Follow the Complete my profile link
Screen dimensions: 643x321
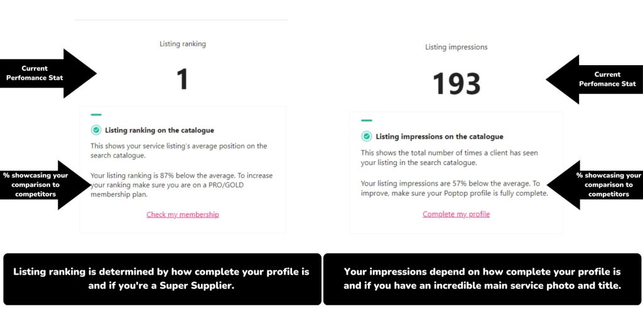click(456, 214)
